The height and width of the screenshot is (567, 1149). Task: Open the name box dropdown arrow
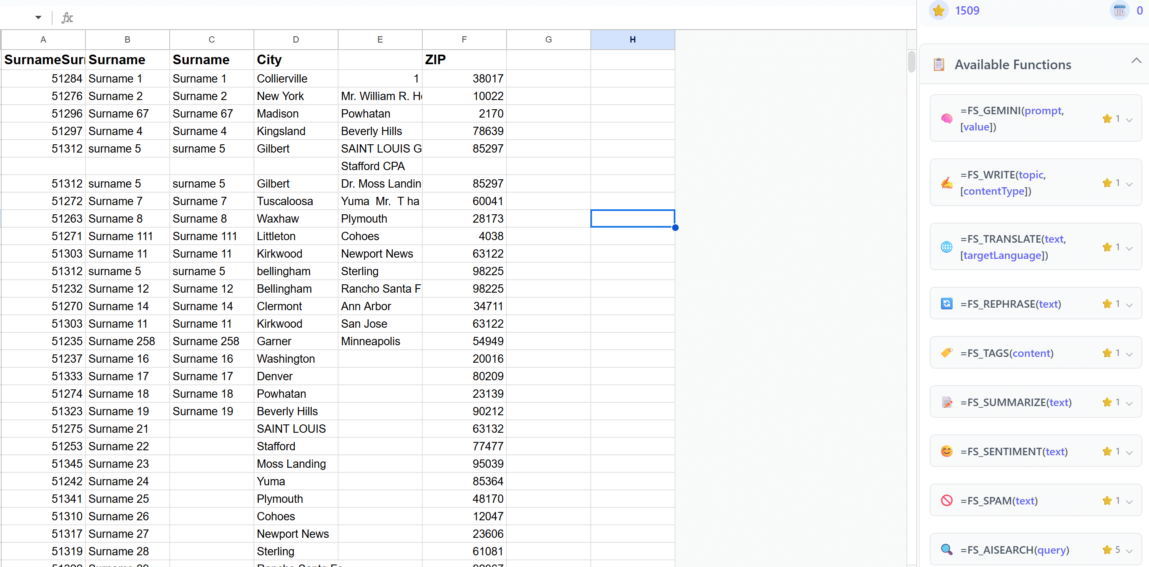click(38, 17)
